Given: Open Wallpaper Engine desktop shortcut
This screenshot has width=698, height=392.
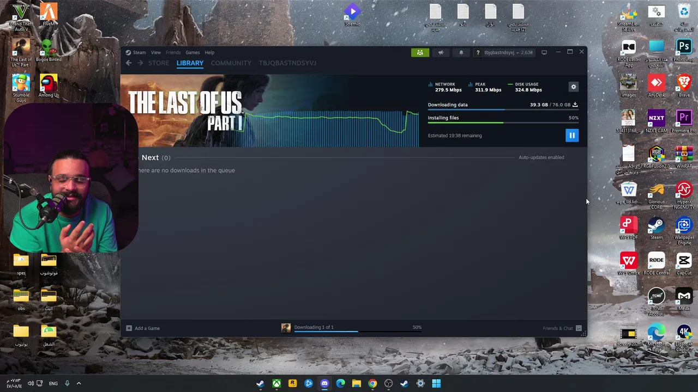Looking at the screenshot, I should pyautogui.click(x=684, y=231).
